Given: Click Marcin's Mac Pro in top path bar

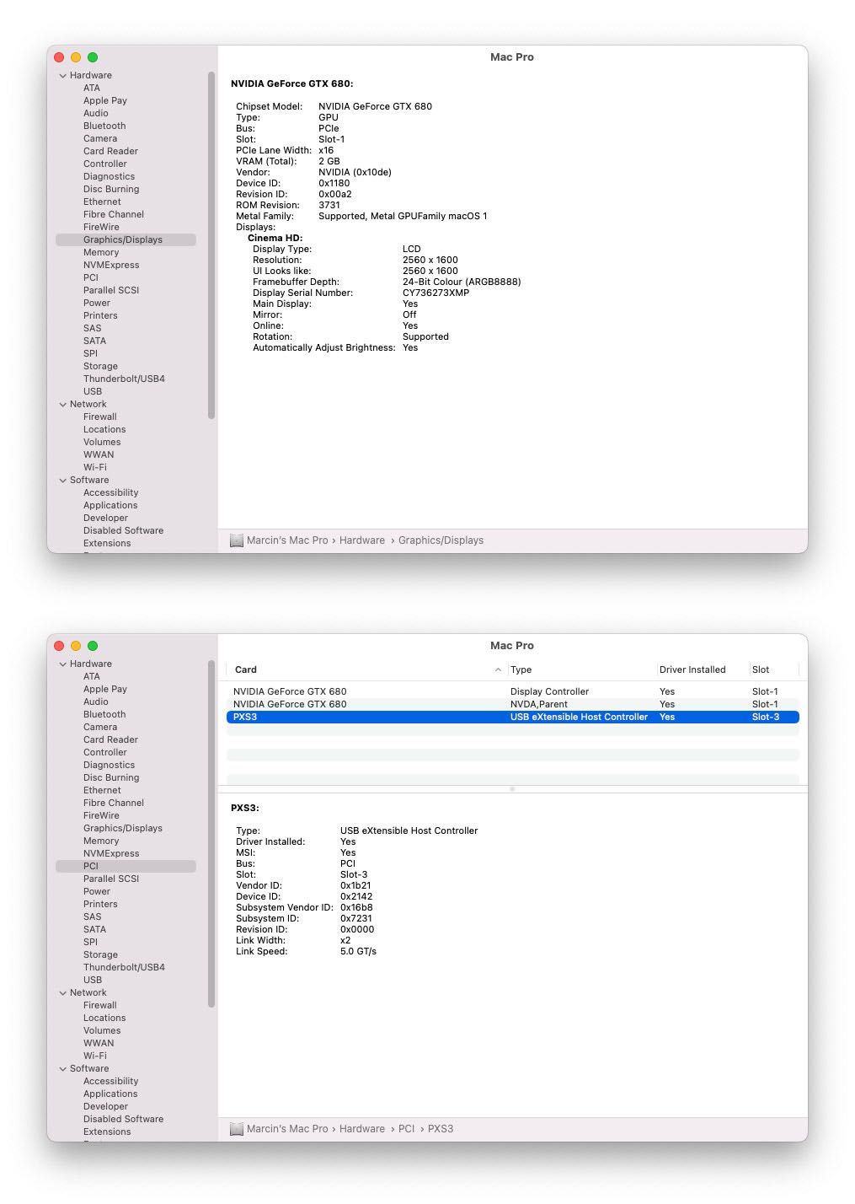Looking at the screenshot, I should pyautogui.click(x=287, y=540).
